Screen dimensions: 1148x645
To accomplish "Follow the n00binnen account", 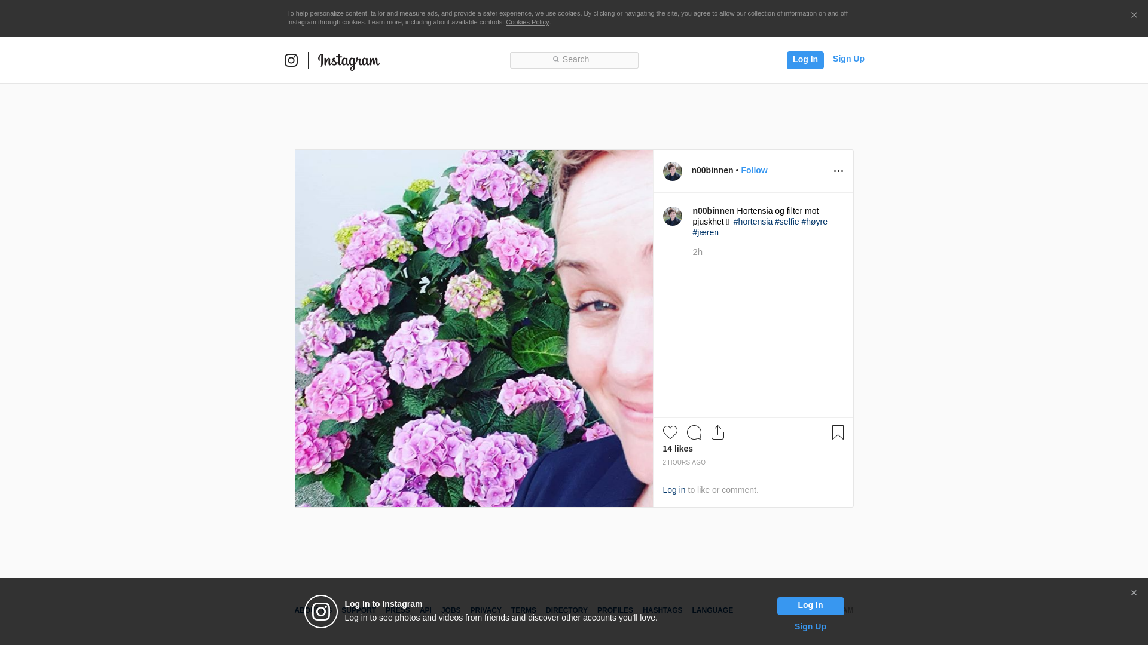I will pyautogui.click(x=754, y=170).
